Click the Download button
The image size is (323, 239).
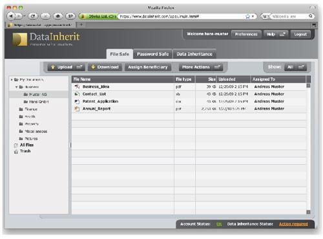point(105,67)
